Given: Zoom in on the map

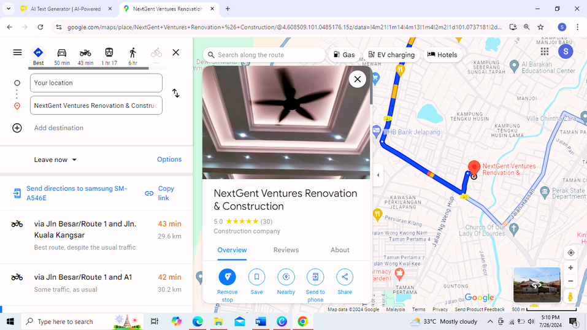Looking at the screenshot, I should (570, 268).
